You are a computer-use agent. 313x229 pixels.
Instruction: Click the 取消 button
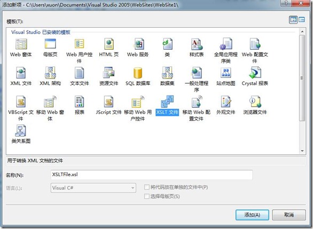(289, 215)
